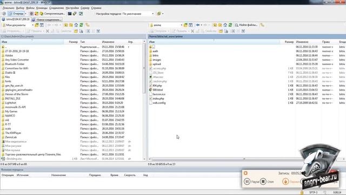Click the remote panel Open Directory icon
Image resolution: width=346 pixels, height=195 pixels.
tap(185, 25)
